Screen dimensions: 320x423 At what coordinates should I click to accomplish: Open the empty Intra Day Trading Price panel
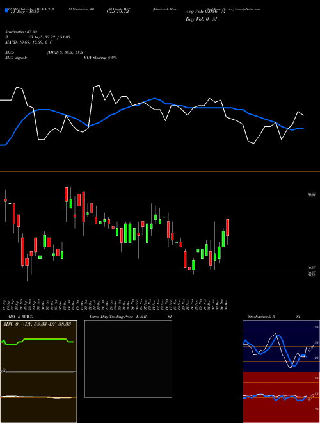[128, 359]
